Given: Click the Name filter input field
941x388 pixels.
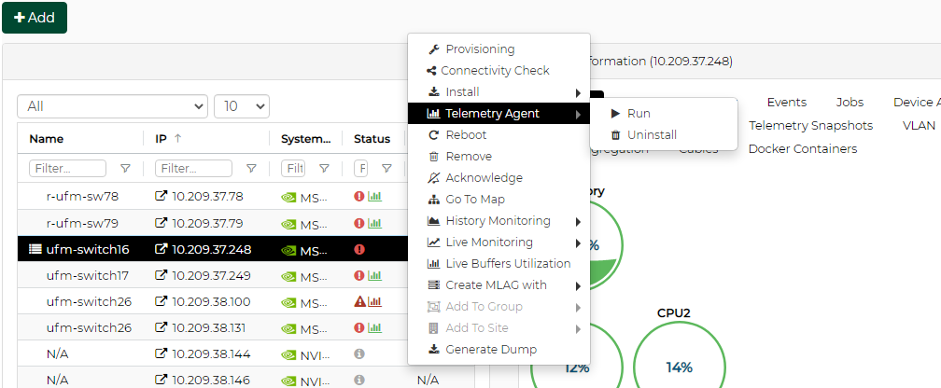Looking at the screenshot, I should (x=68, y=169).
